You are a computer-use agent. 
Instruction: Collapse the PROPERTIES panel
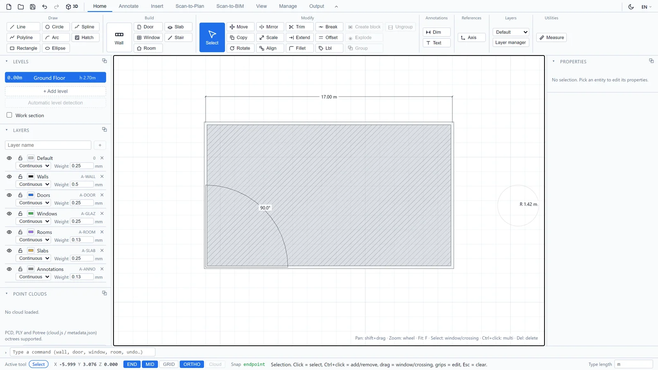coord(554,61)
